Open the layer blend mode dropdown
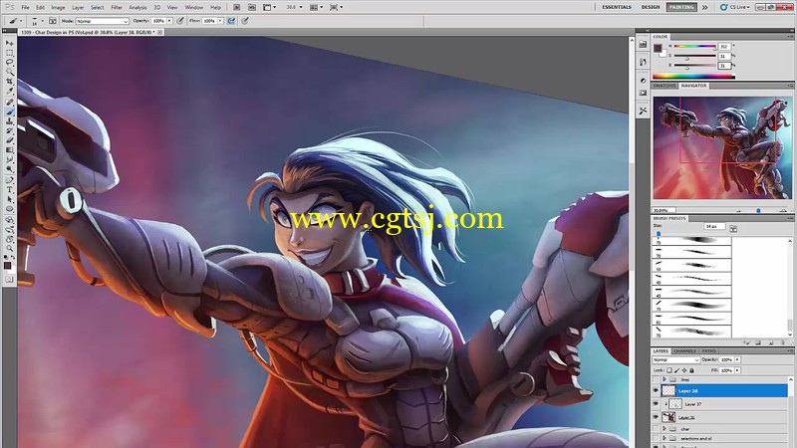797x448 pixels. tap(676, 359)
